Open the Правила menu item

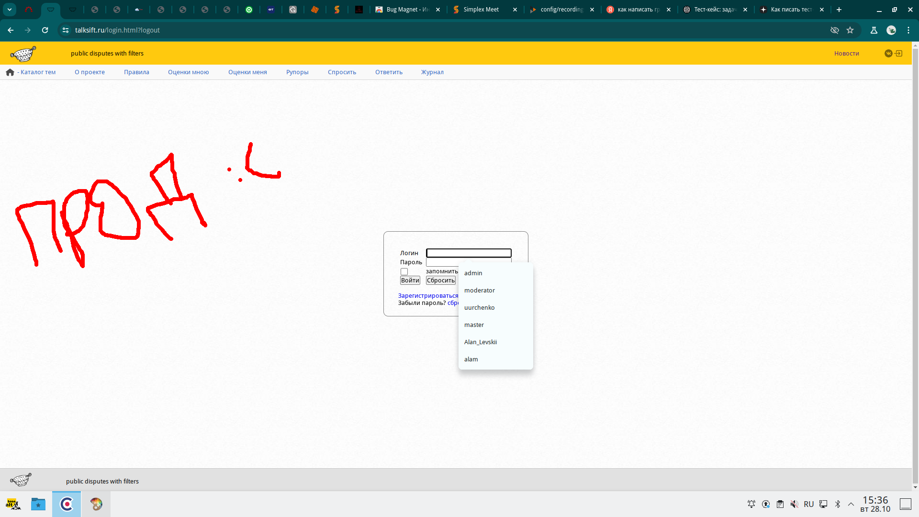[136, 72]
